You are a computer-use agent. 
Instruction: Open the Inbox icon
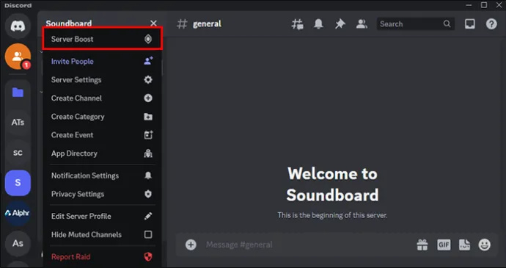[470, 24]
